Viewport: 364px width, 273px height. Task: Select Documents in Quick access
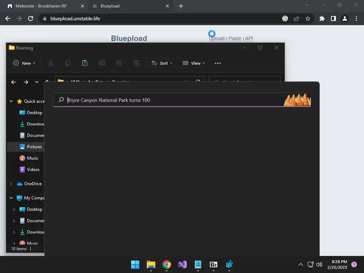coord(32,135)
